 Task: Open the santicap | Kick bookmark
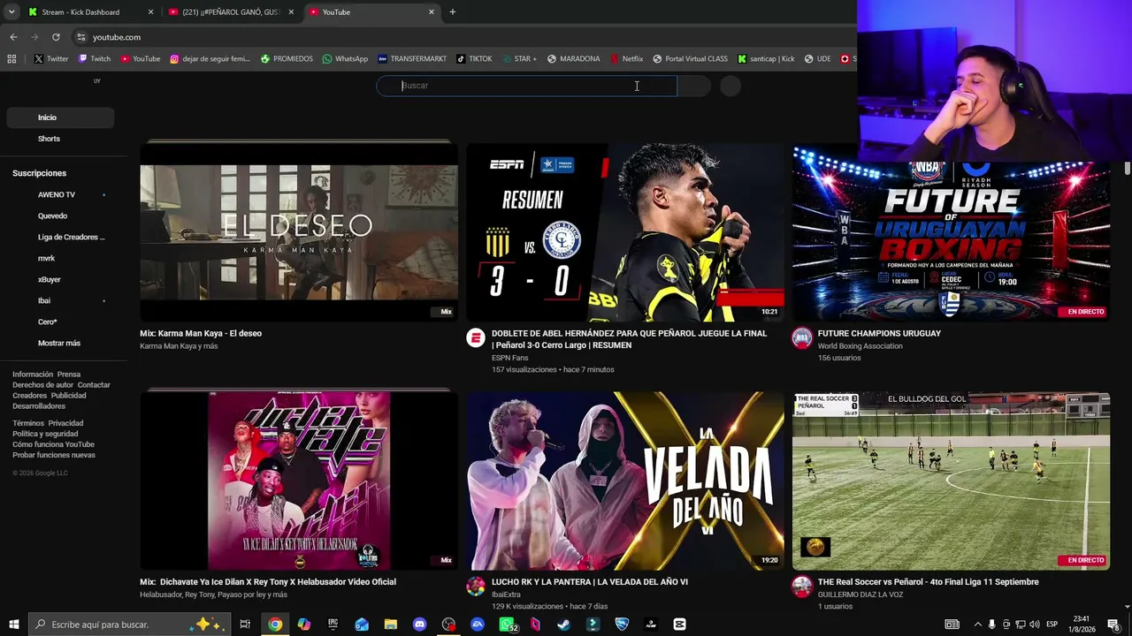click(x=766, y=59)
